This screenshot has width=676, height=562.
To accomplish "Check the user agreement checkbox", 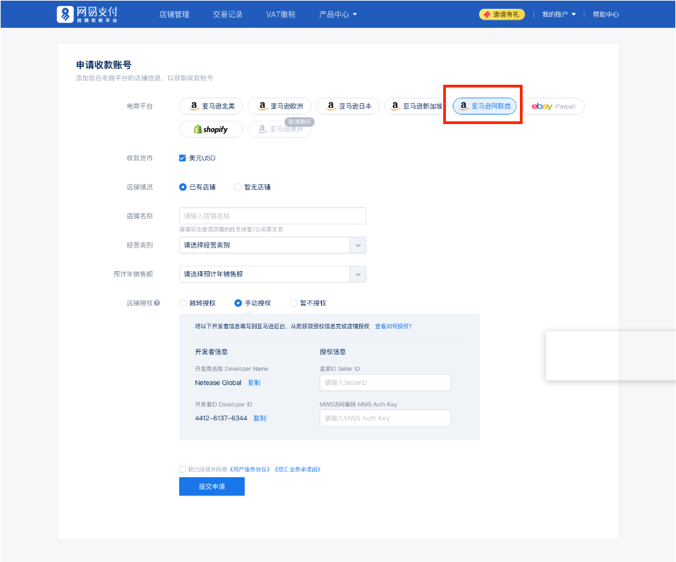I will pos(182,468).
